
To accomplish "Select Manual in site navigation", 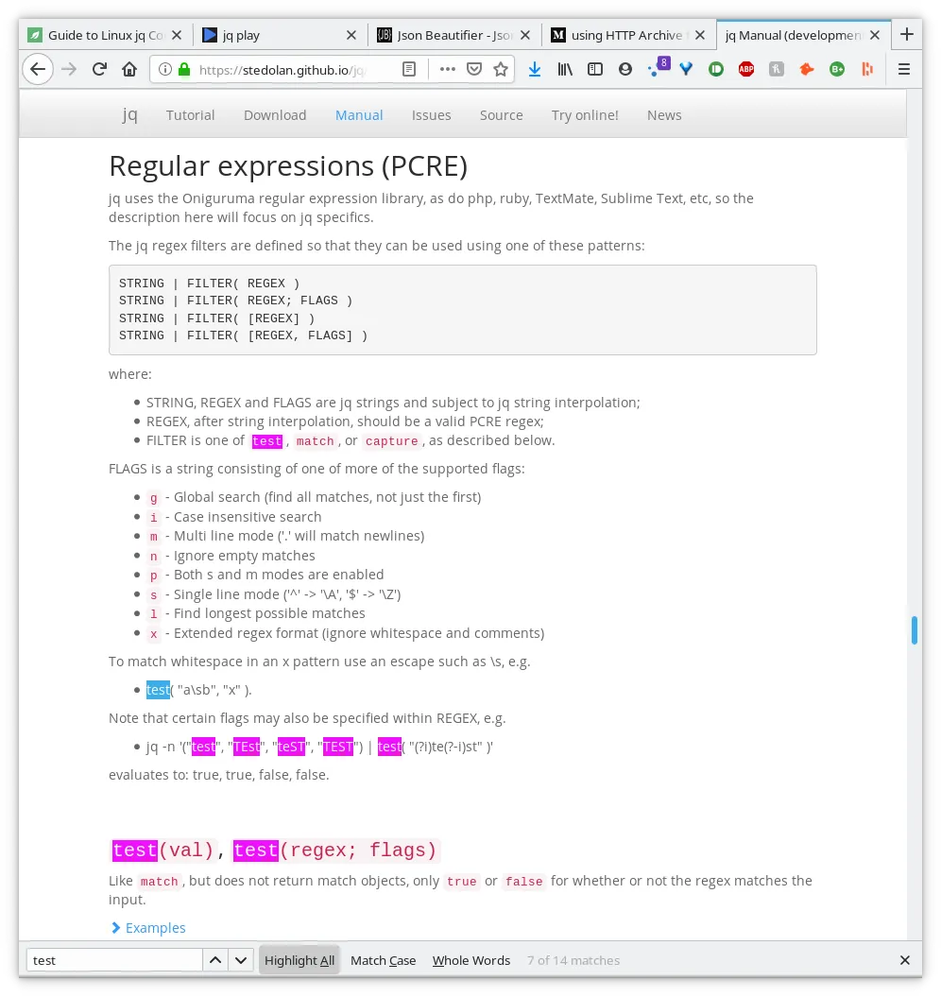I will click(x=359, y=115).
